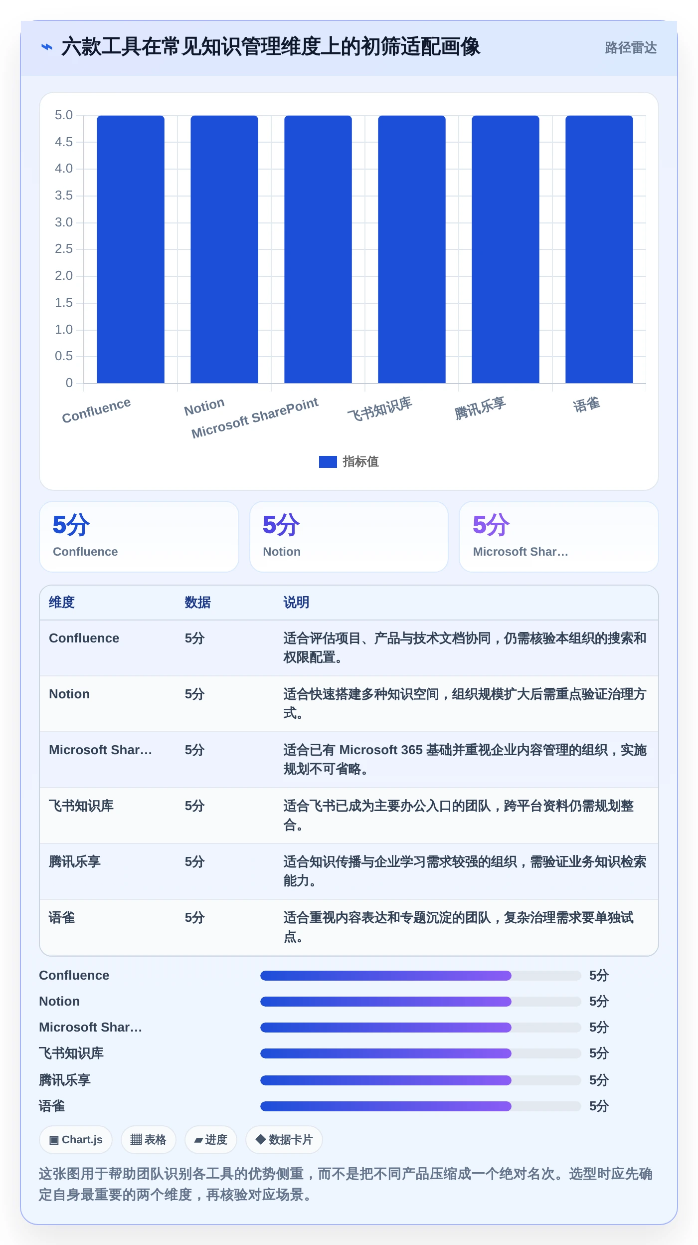Select the 飞书知识库 bar in the chart
The image size is (698, 1245).
(x=412, y=249)
